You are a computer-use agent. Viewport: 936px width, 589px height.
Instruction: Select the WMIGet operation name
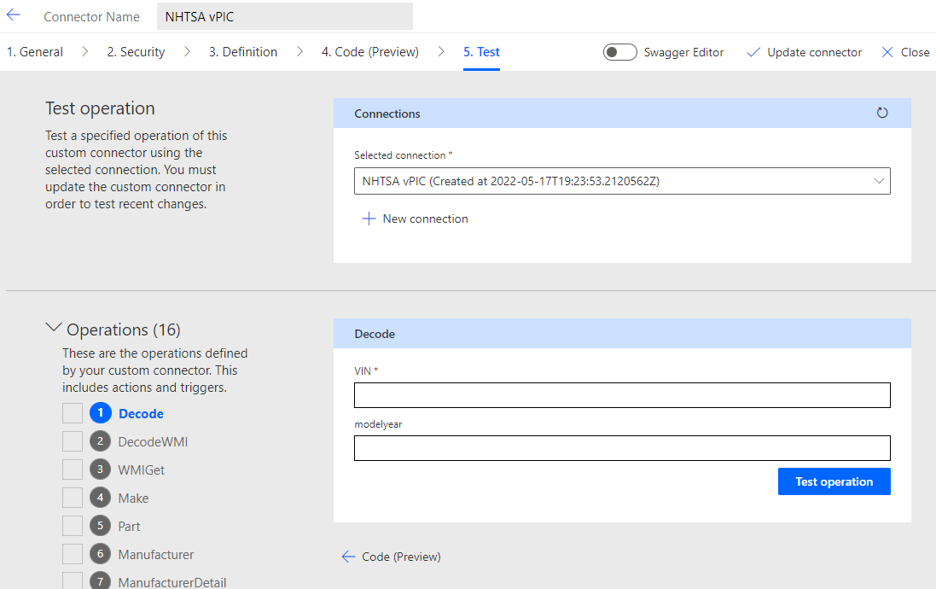coord(142,470)
